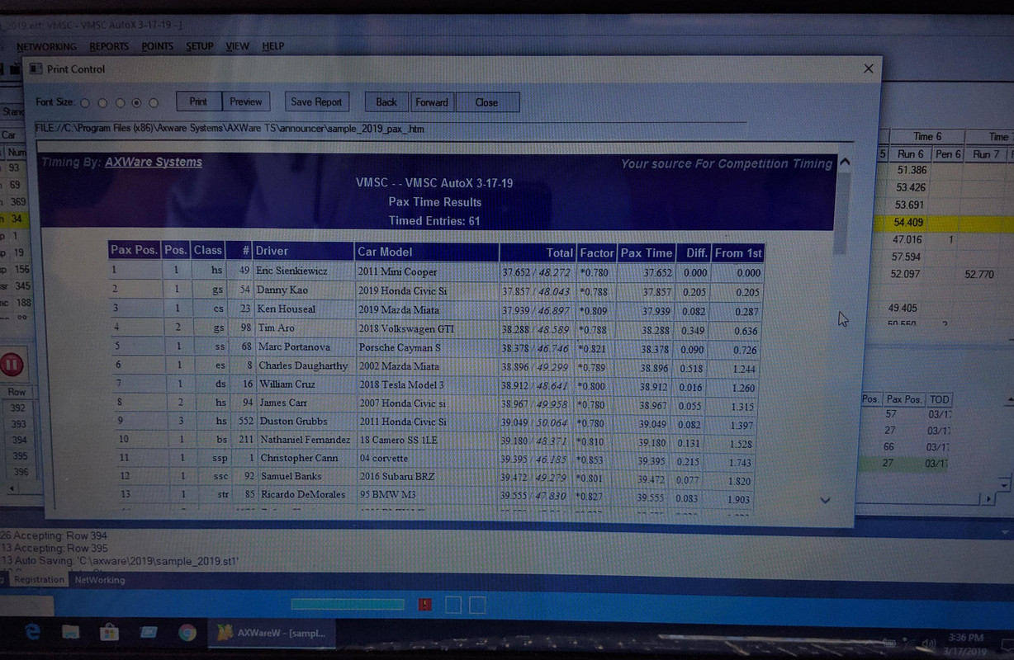Click the 52.770 cell under Run 7
This screenshot has width=1014, height=660.
coord(979,274)
